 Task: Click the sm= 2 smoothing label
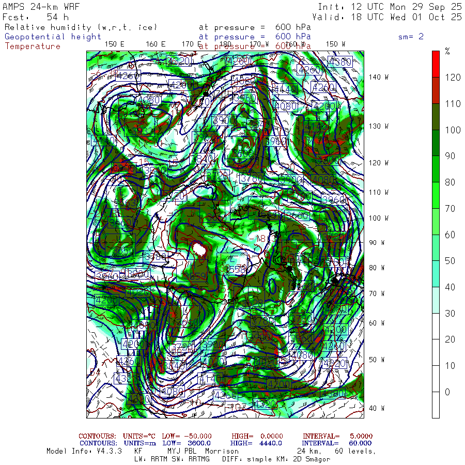411,37
